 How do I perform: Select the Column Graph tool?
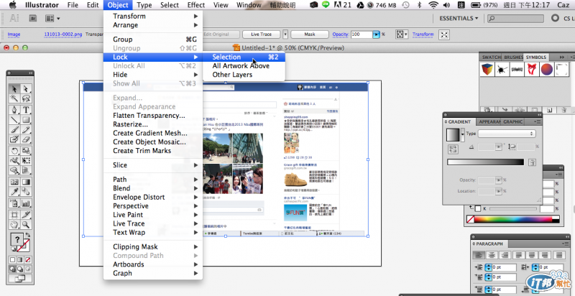[x=26, y=203]
